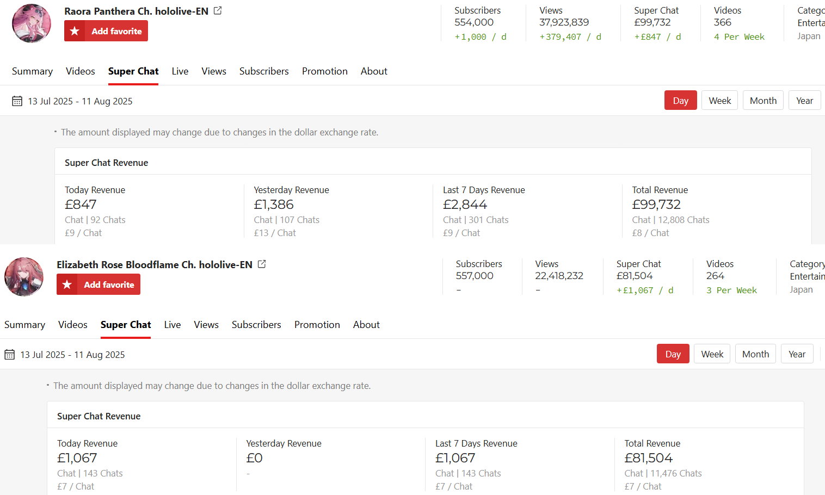The width and height of the screenshot is (825, 495).
Task: Open Promotion tab for Elizabeth Rose Bloodflame
Action: 317,325
